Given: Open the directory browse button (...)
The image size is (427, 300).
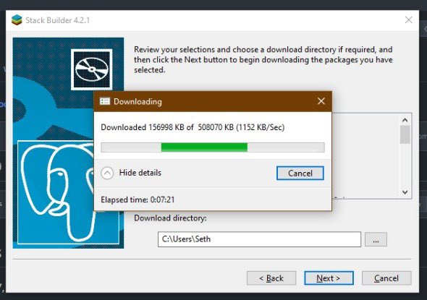Looking at the screenshot, I should (376, 239).
